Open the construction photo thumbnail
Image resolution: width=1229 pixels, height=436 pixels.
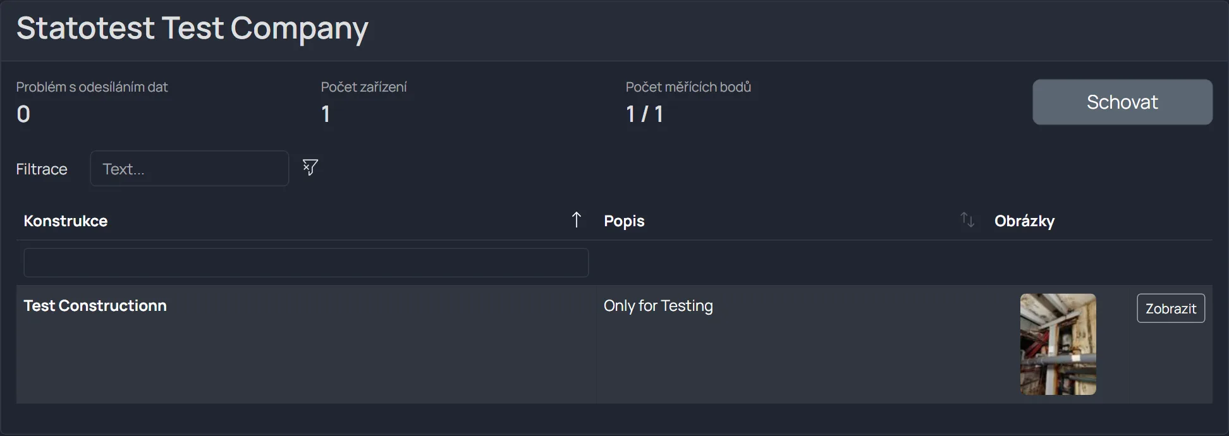[x=1058, y=344]
